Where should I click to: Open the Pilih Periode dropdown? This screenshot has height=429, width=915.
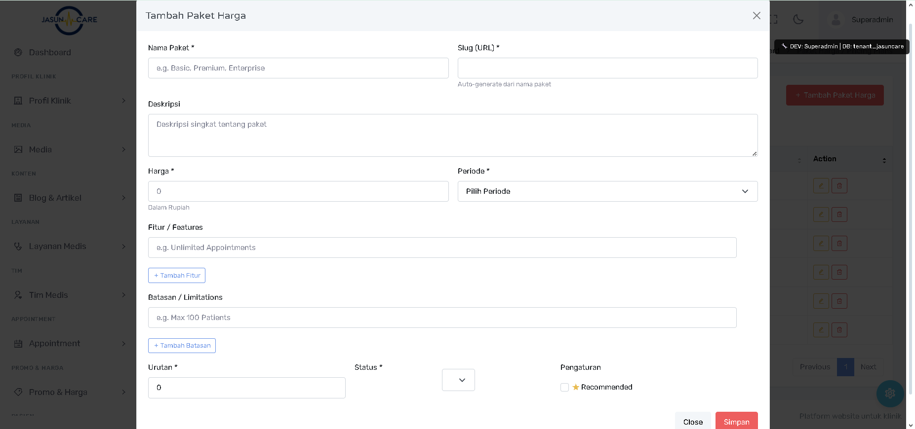[x=607, y=191]
